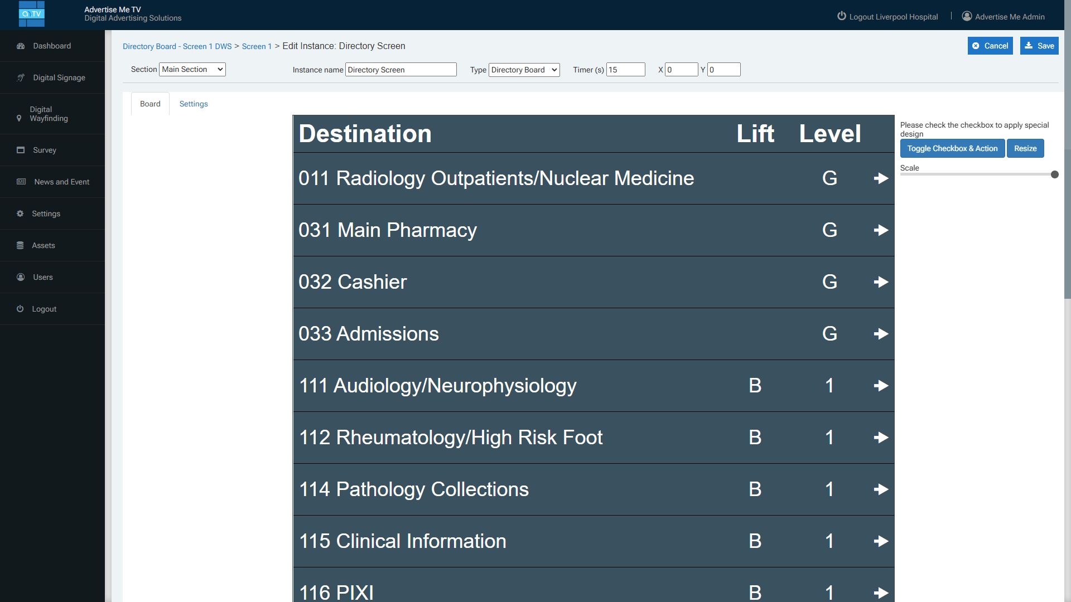
Task: Switch to the Settings tab
Action: click(x=194, y=104)
